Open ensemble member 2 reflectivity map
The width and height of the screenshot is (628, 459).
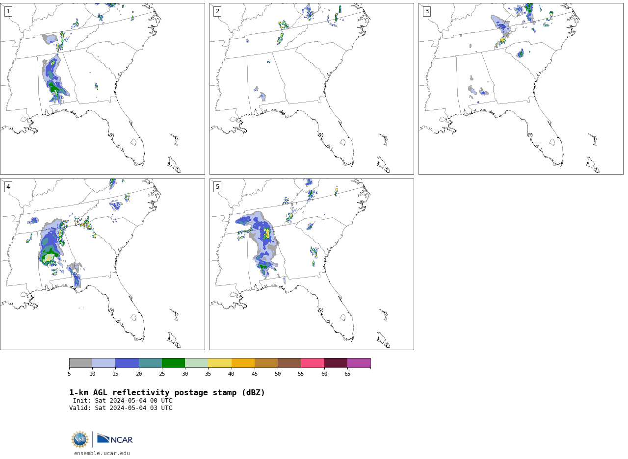tap(312, 89)
